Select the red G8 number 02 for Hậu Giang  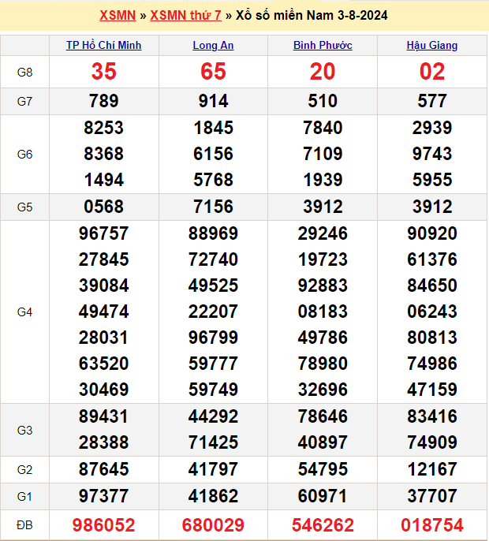(431, 72)
